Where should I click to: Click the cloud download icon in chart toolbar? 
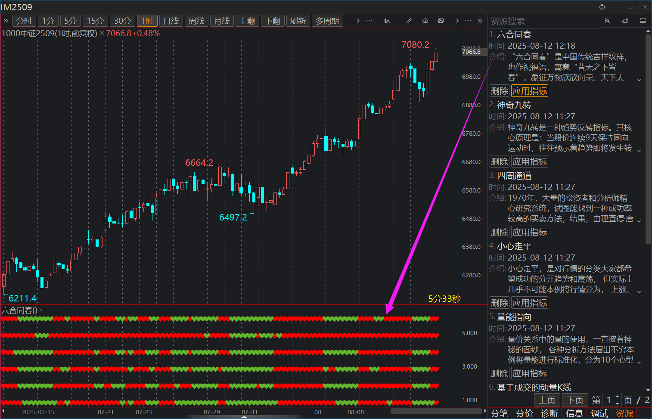[425, 21]
